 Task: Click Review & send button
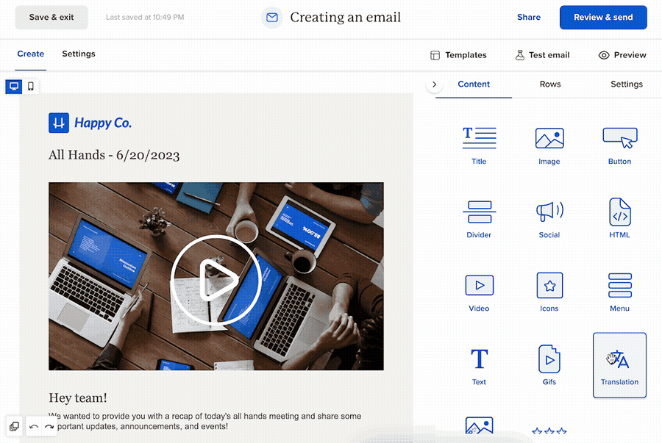[x=603, y=18]
